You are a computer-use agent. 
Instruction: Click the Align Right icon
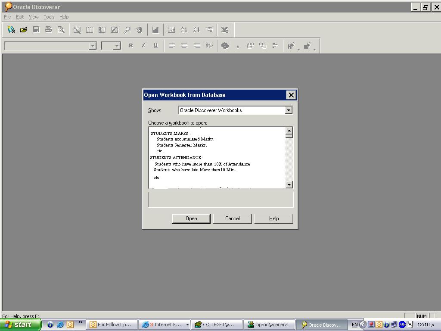click(x=197, y=46)
